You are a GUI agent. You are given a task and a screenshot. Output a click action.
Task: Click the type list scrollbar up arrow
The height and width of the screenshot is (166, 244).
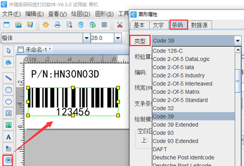pos(238,50)
